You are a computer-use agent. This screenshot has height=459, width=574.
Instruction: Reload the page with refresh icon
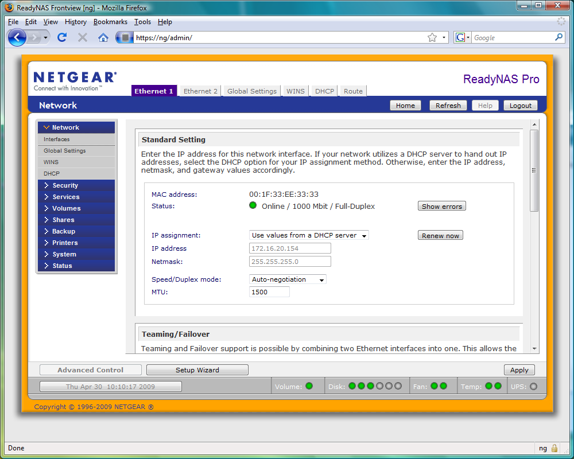click(x=62, y=37)
